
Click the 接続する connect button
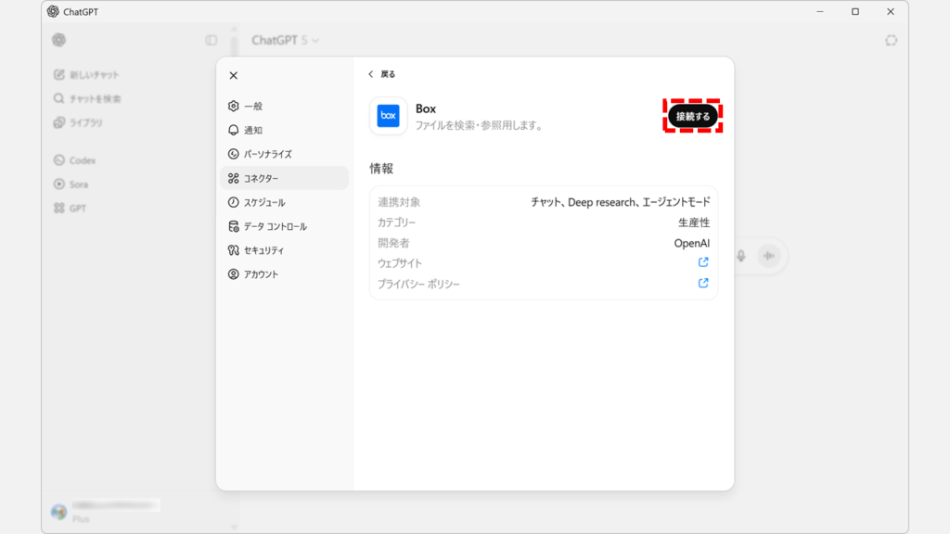(692, 116)
